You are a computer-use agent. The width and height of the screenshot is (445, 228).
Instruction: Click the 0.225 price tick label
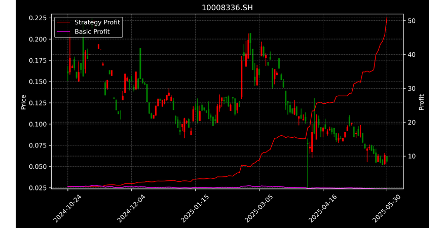tap(38, 18)
